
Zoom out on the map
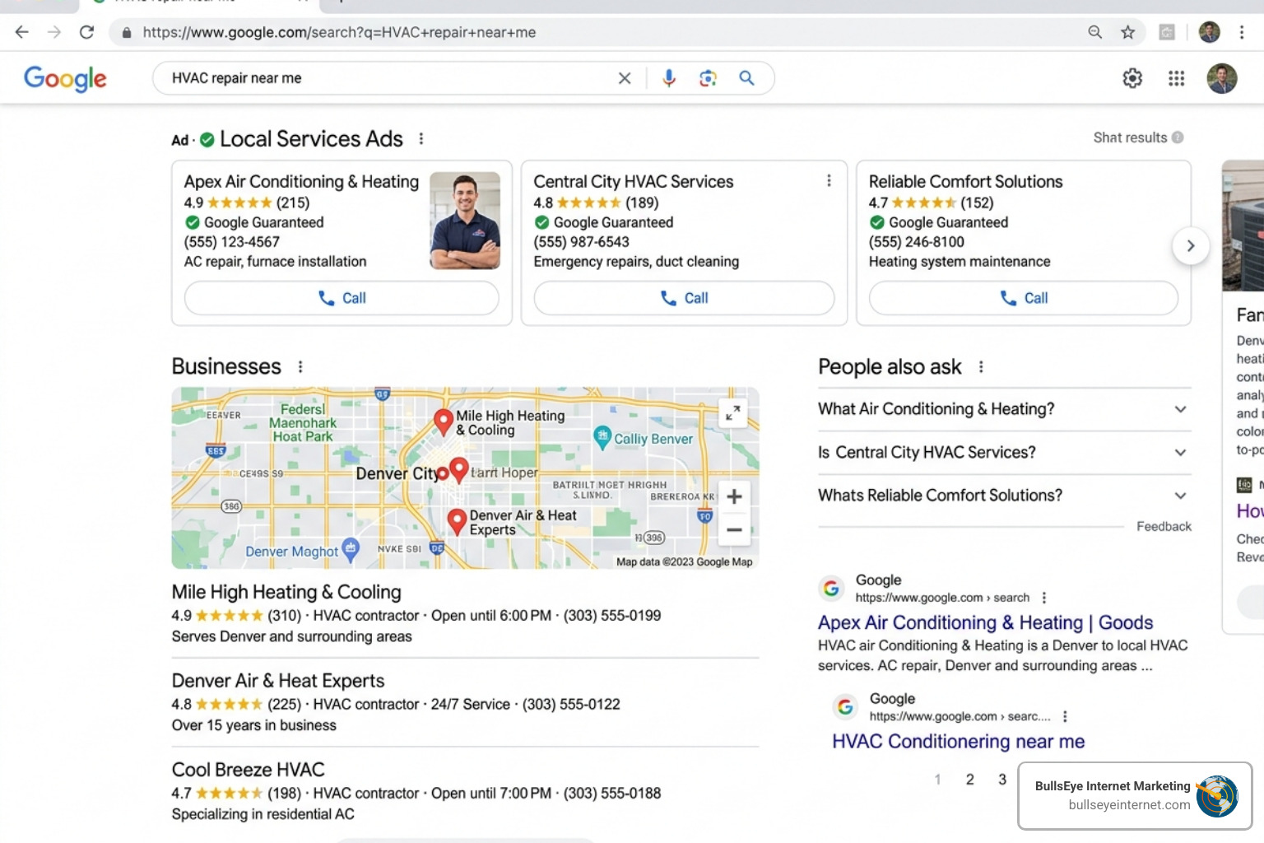(x=734, y=529)
